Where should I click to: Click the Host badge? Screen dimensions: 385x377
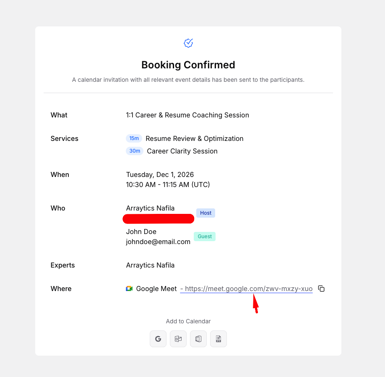206,213
